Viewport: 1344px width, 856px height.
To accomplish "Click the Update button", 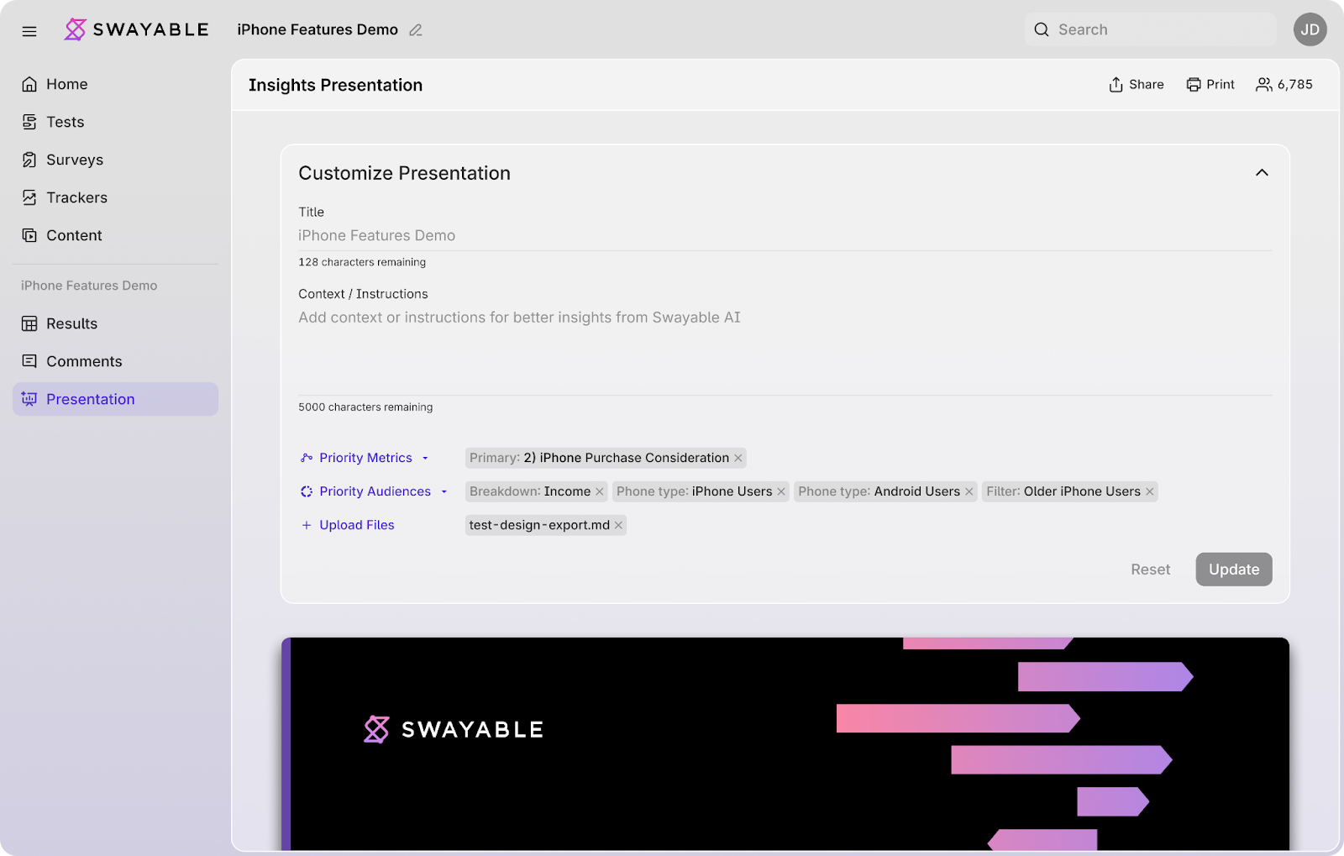I will [x=1233, y=570].
